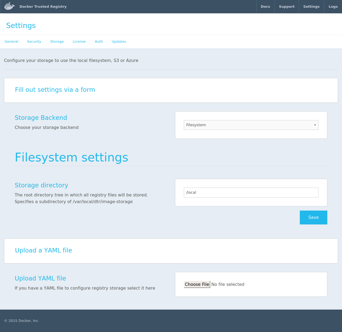Image resolution: width=342 pixels, height=332 pixels.
Task: Click the Docker whale logo icon
Action: (9, 6)
